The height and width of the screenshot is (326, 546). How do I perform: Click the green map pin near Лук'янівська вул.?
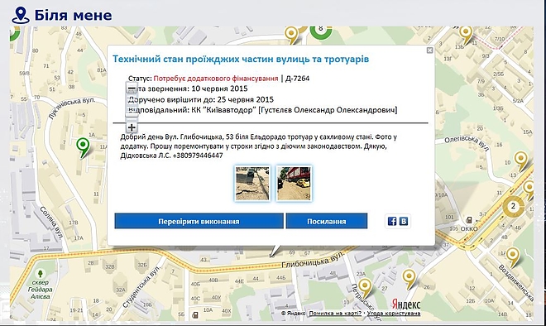[83, 147]
